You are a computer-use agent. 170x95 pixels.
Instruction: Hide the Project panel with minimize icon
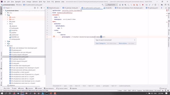(44, 8)
